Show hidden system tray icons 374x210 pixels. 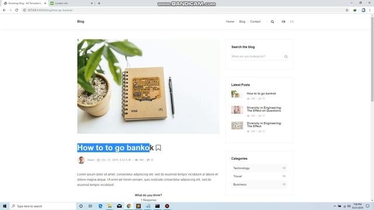click(x=335, y=206)
